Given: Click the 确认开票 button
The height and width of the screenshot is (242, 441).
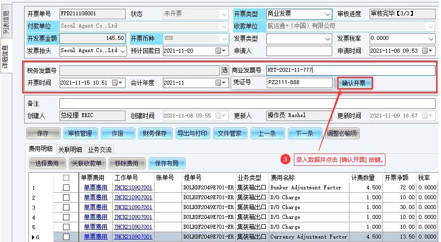Looking at the screenshot, I should (354, 83).
